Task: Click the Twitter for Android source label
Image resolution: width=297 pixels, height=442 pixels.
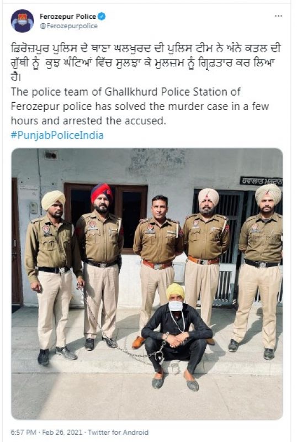Action: coord(118,432)
